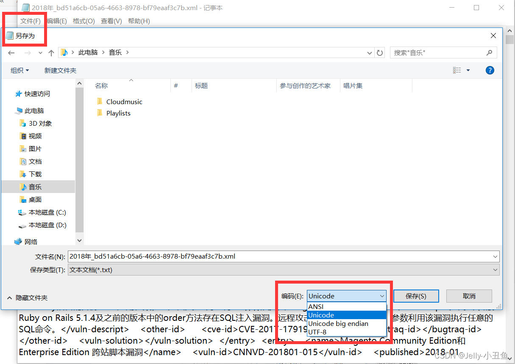Image resolution: width=515 pixels, height=364 pixels.
Task: Open the 文件(F) menu in Notepad
Action: 31,21
